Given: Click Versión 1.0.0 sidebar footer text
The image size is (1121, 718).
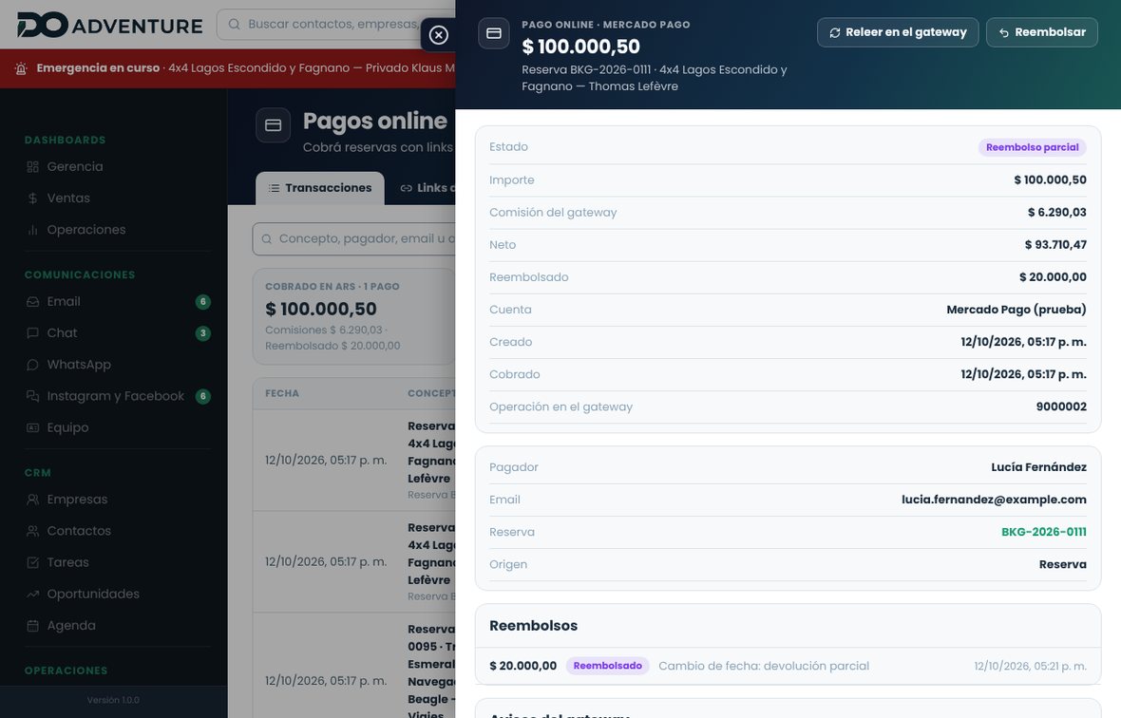Looking at the screenshot, I should click(113, 700).
